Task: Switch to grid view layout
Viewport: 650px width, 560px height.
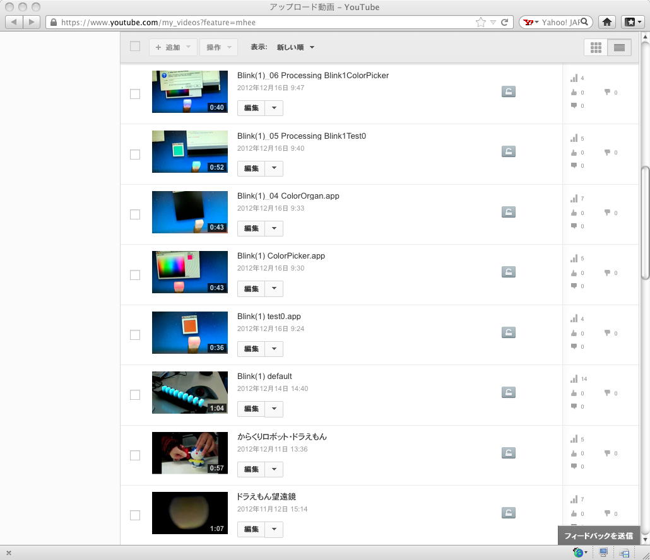Action: [596, 48]
